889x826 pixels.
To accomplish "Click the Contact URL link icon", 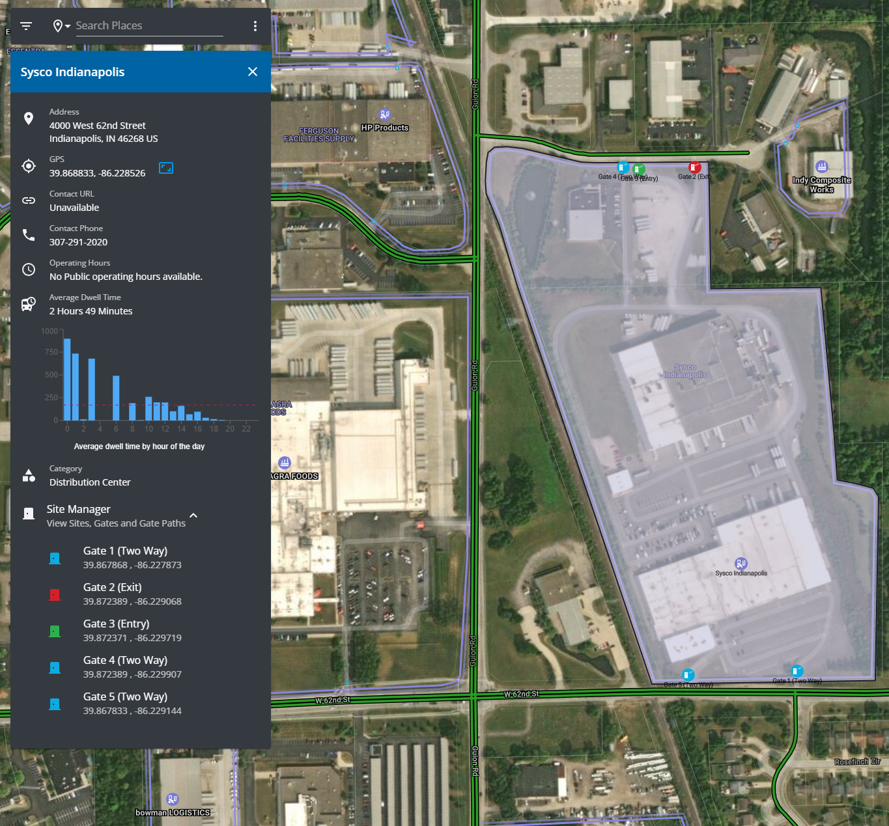I will pos(29,200).
